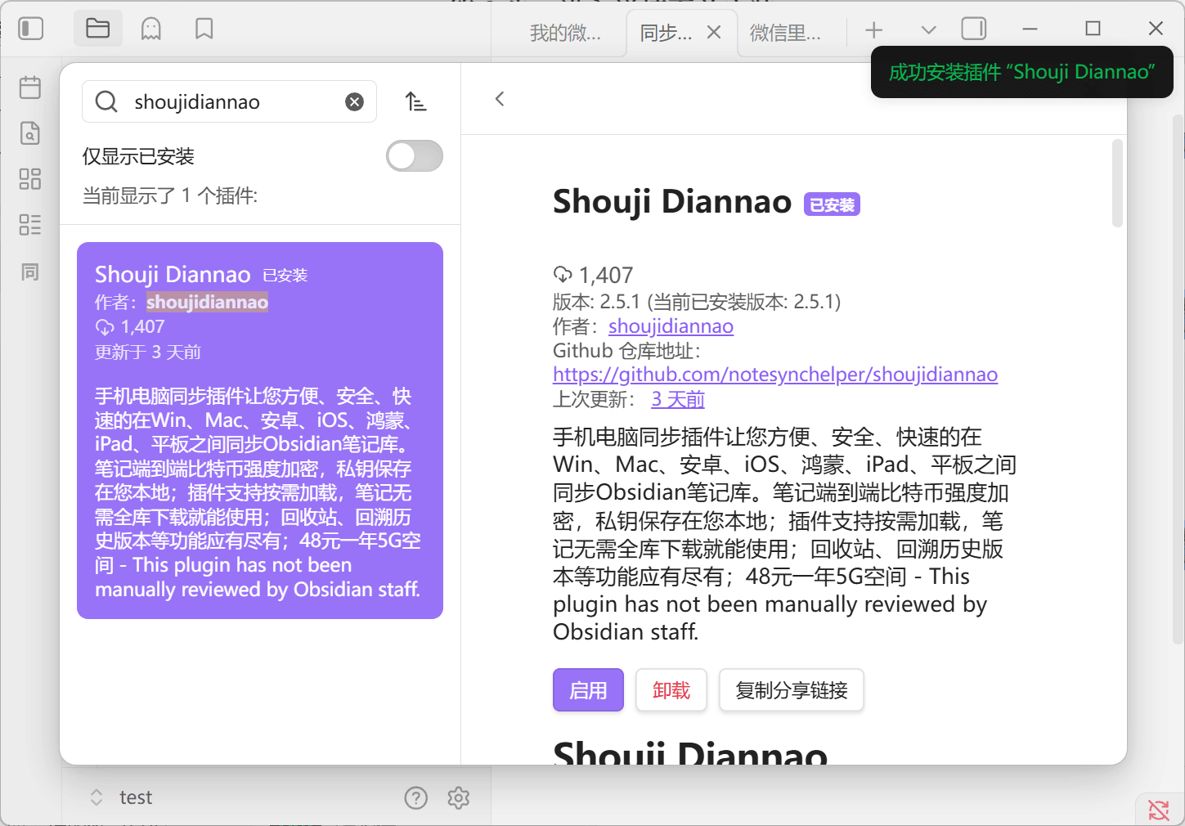Toggle the right sidebar icon
This screenshot has height=826, width=1185.
974,29
